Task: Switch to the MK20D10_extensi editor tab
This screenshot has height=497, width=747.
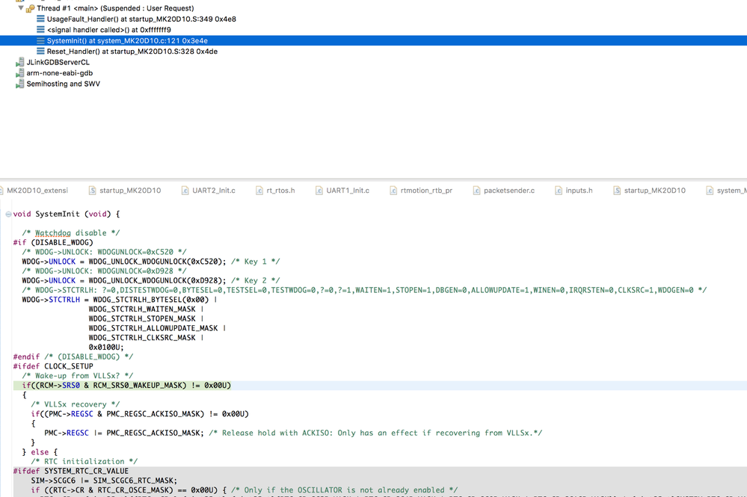Action: [37, 191]
